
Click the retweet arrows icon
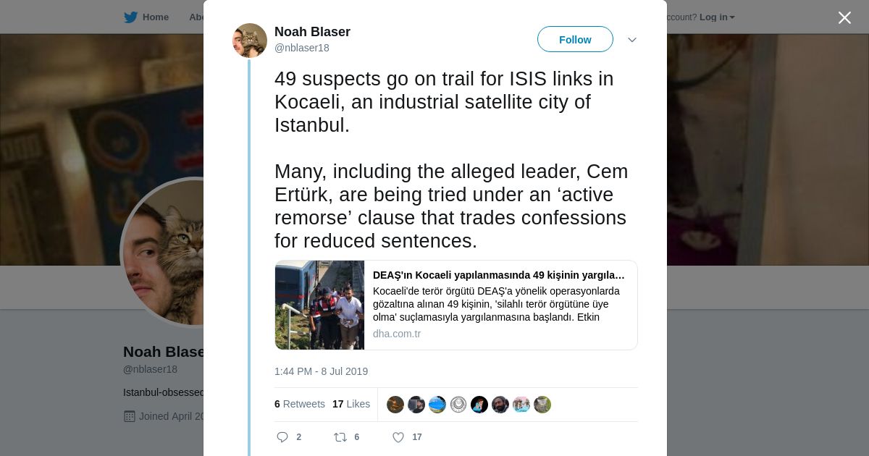340,437
